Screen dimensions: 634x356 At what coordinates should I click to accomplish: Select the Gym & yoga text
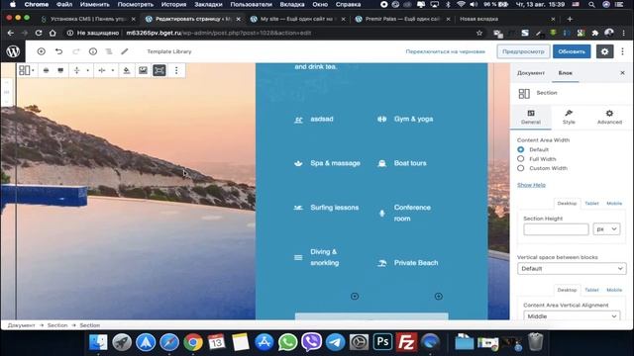(x=413, y=119)
